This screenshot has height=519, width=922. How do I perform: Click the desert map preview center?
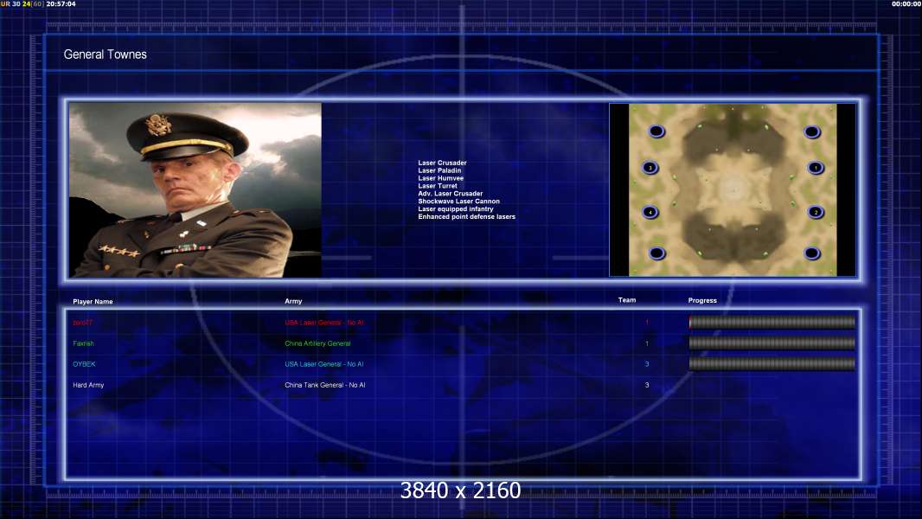tap(733, 189)
